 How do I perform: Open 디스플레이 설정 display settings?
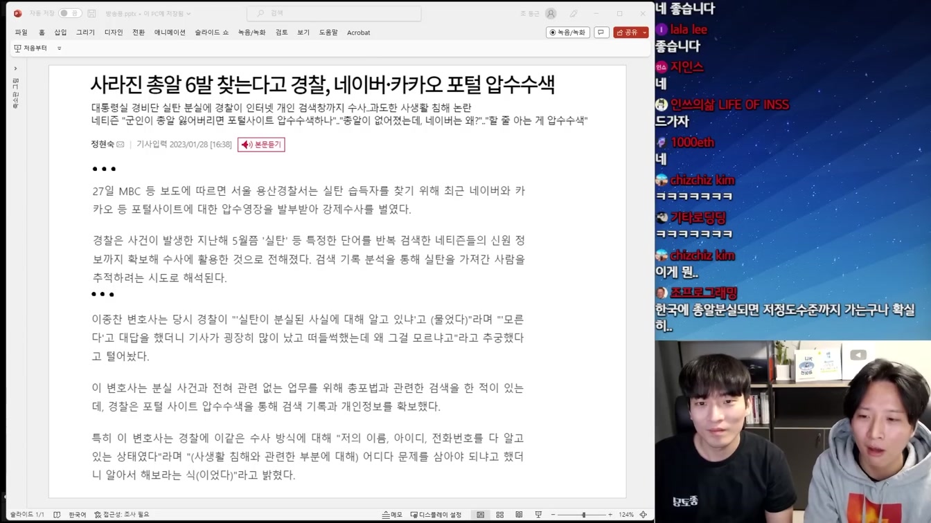click(x=436, y=515)
